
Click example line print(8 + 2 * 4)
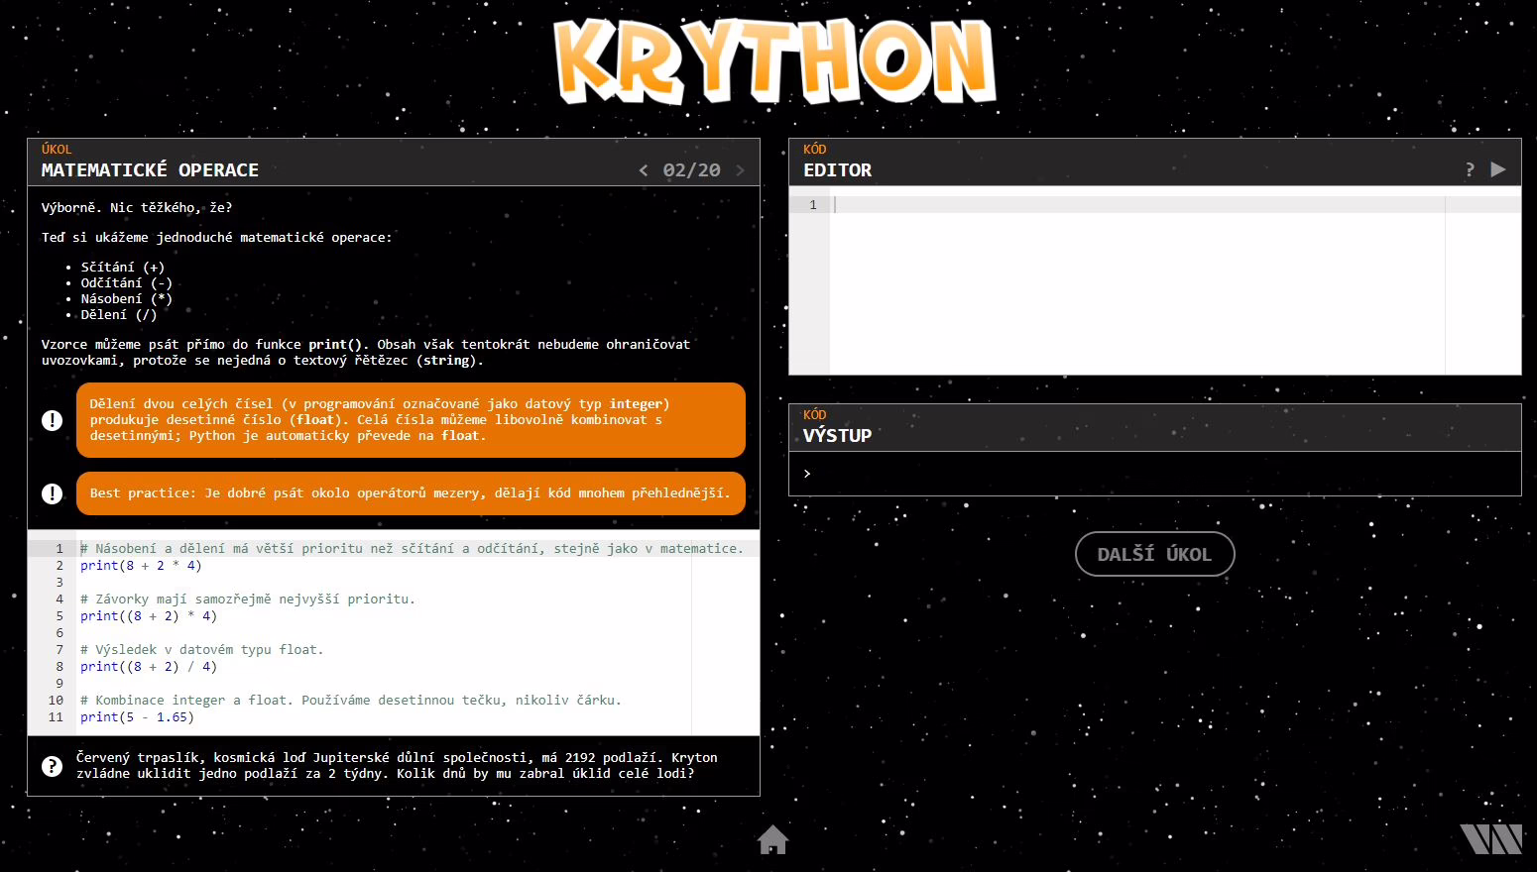(141, 566)
